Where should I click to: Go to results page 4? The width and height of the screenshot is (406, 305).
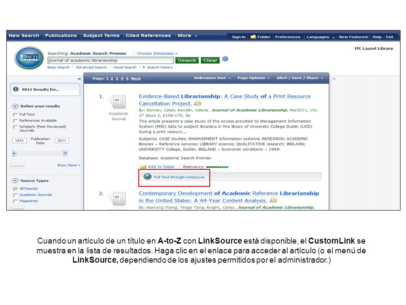point(122,79)
